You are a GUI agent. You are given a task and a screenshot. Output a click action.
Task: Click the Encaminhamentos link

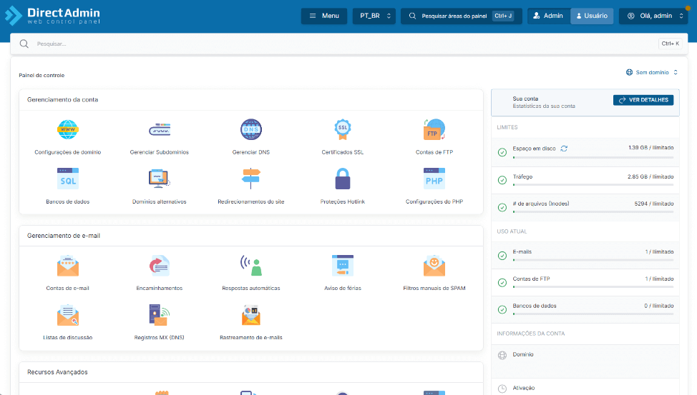pos(160,288)
